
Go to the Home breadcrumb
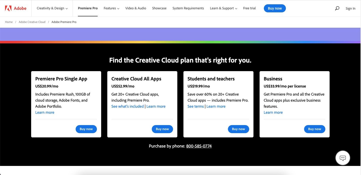click(x=9, y=22)
